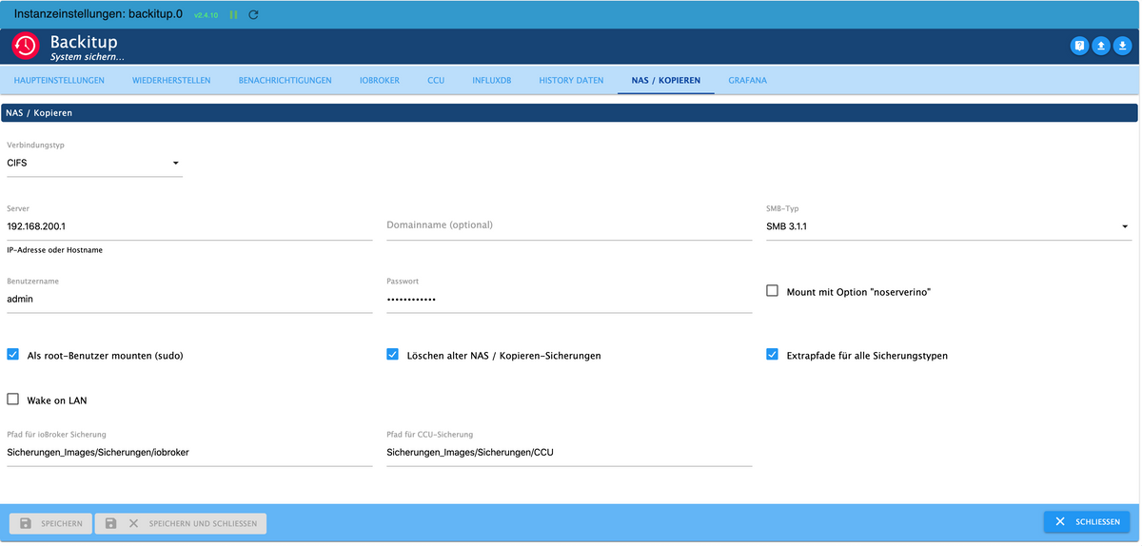Click the Domainname optional field
Image resolution: width=1142 pixels, height=546 pixels.
(569, 227)
